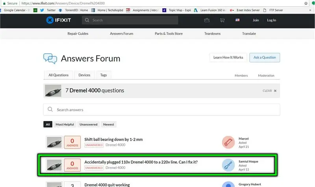Open the shopping cart icon
315x187 pixels.
point(222,20)
